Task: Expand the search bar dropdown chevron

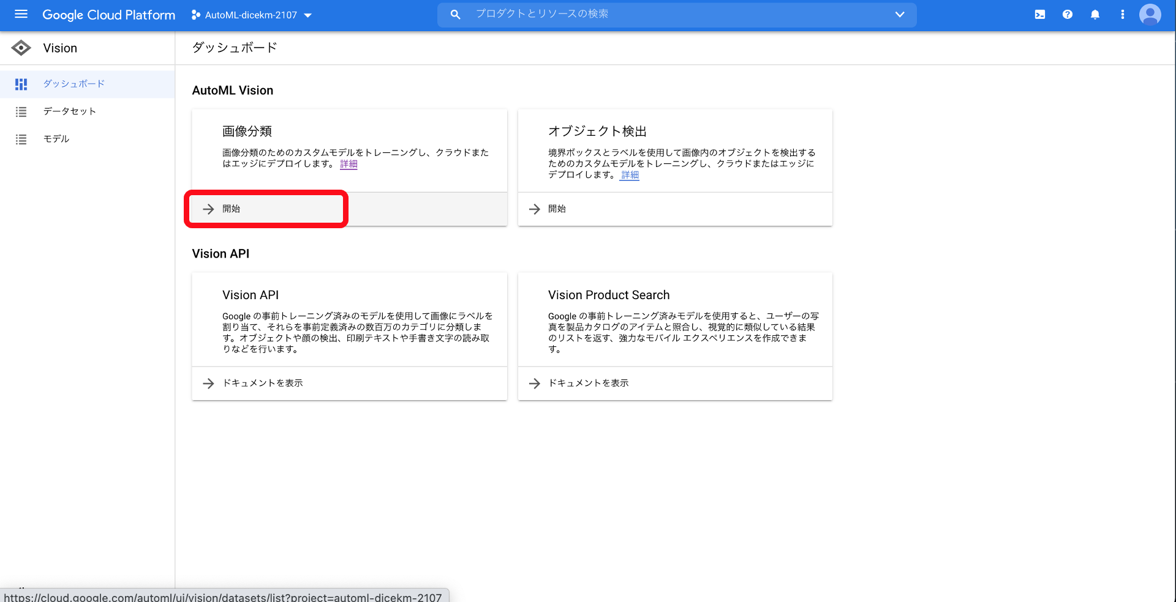Action: 899,14
